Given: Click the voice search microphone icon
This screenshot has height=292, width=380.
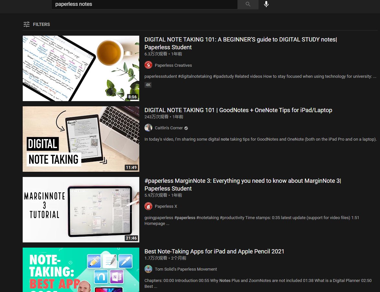Looking at the screenshot, I should pos(266,4).
